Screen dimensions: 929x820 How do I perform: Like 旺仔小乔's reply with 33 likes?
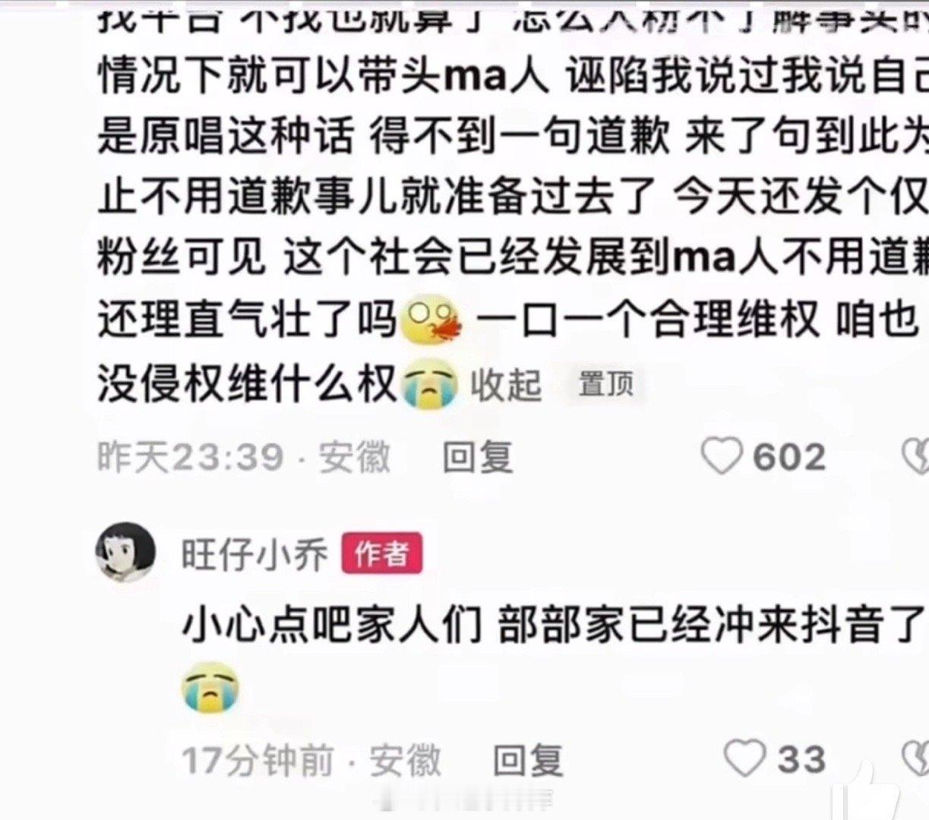(744, 758)
